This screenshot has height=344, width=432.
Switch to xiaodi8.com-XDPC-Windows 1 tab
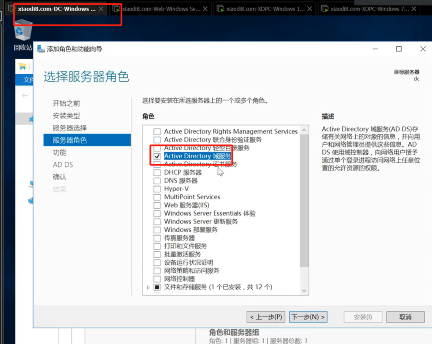pyautogui.click(x=265, y=9)
